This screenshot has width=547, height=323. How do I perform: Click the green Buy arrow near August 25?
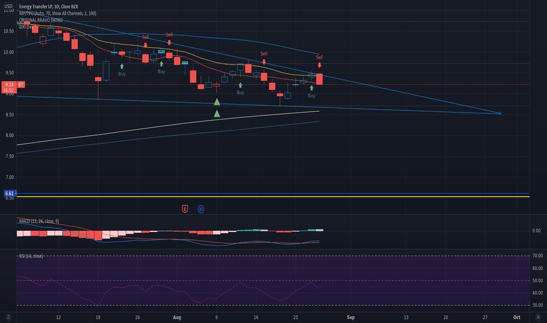tap(312, 88)
